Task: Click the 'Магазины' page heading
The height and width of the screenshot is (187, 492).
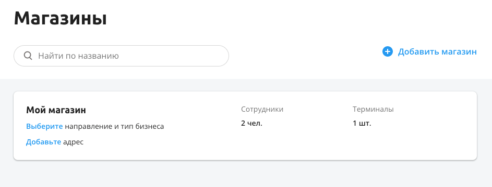Action: [60, 18]
